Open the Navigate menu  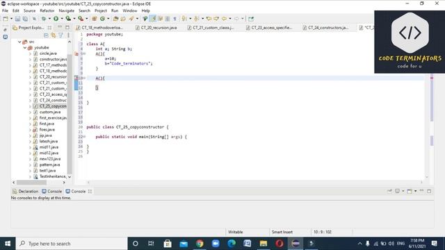point(67,11)
